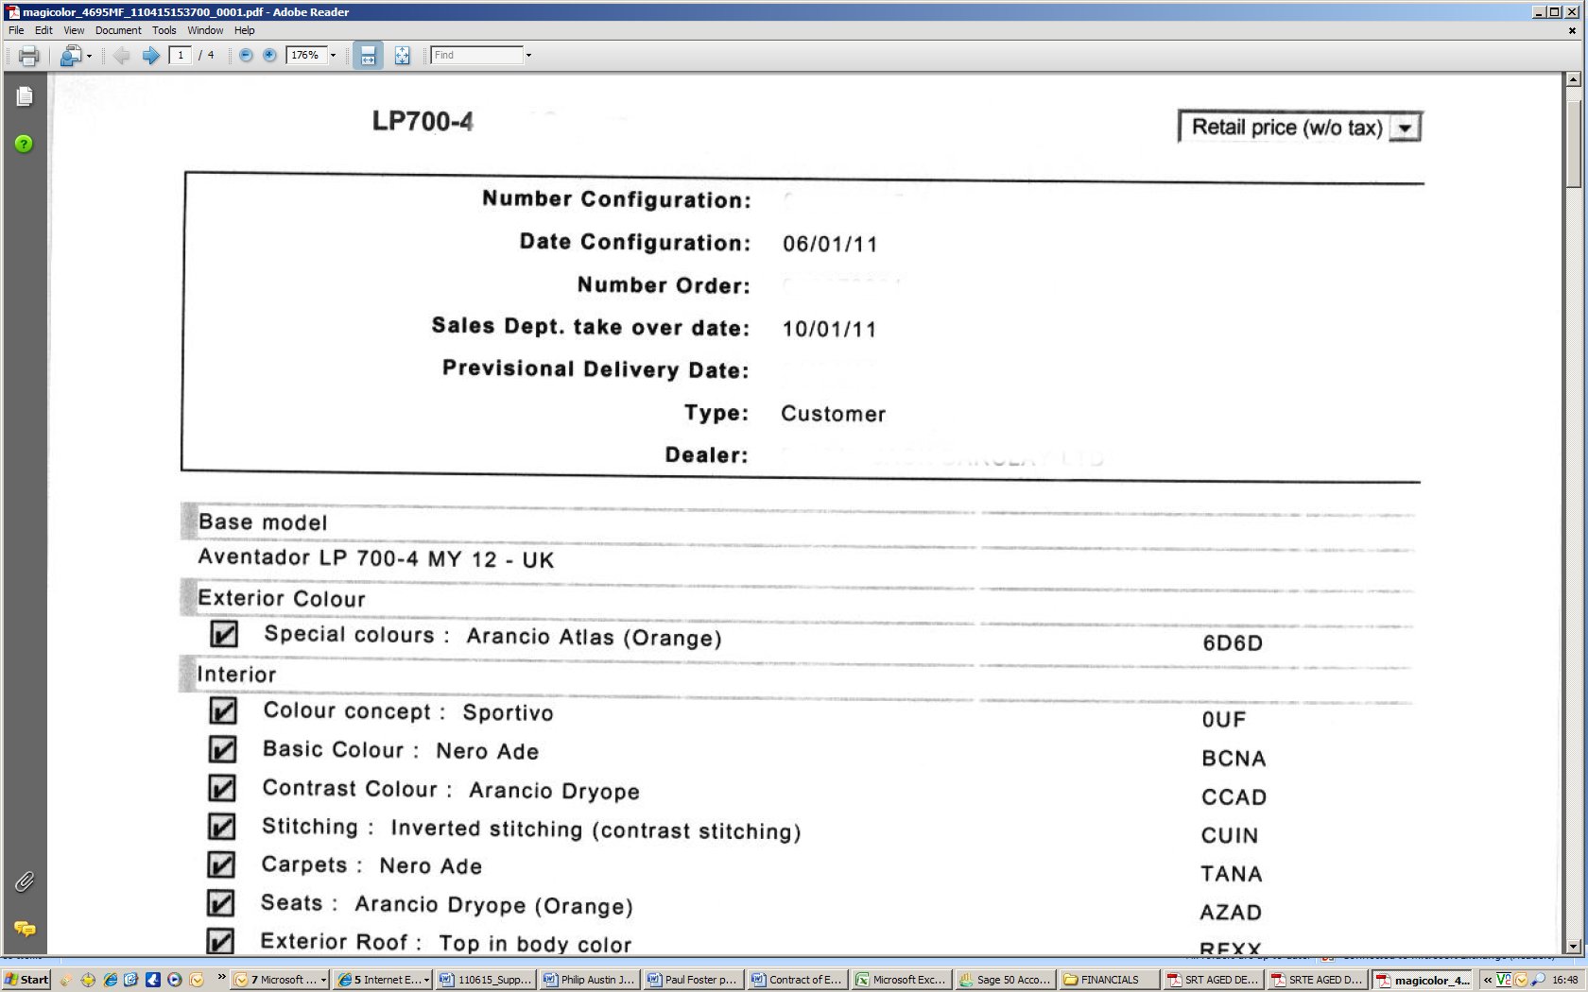Go to previous page with left arrow

[x=121, y=56]
